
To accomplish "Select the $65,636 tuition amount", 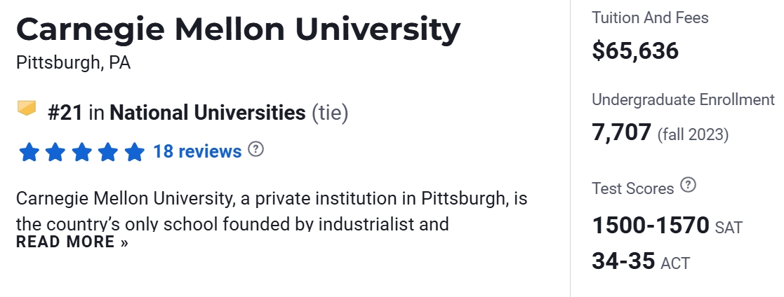I will (635, 50).
